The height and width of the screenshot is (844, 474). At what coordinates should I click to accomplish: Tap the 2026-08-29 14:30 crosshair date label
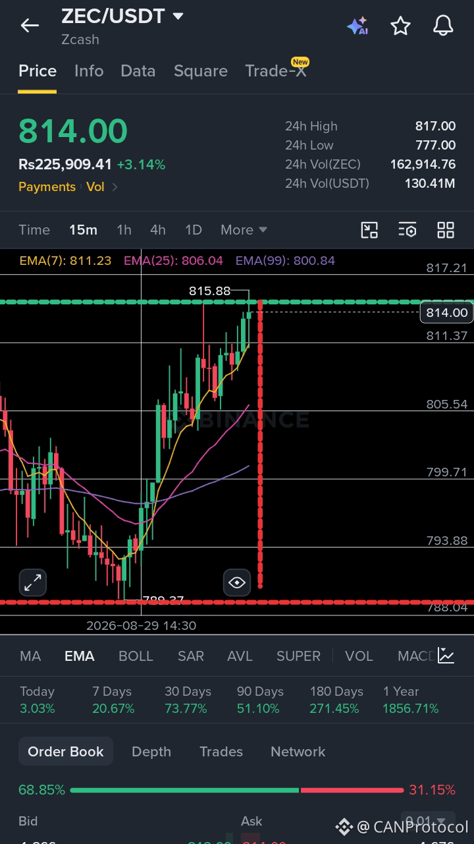click(141, 625)
